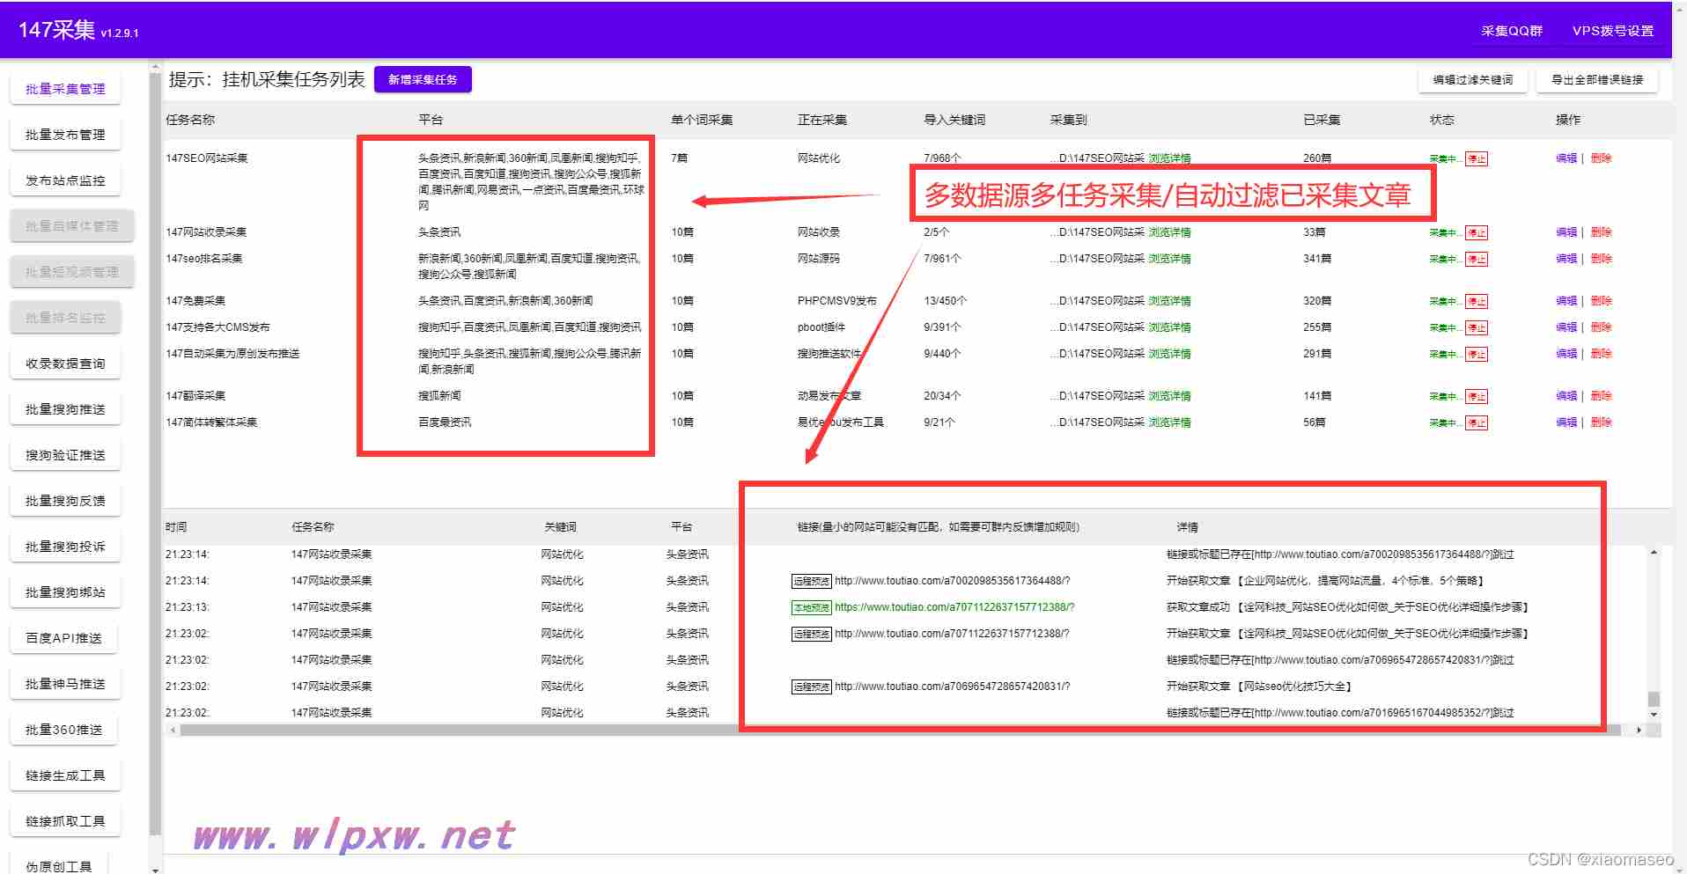Open 链接抓取工具 in the sidebar
Viewport: 1687px width, 874px height.
(65, 821)
